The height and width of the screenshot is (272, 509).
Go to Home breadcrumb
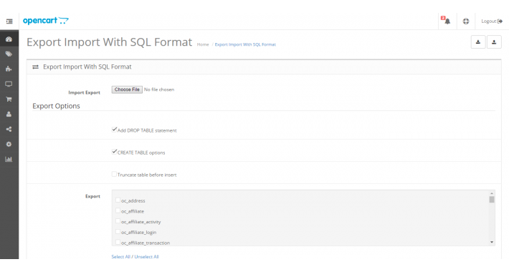point(203,44)
